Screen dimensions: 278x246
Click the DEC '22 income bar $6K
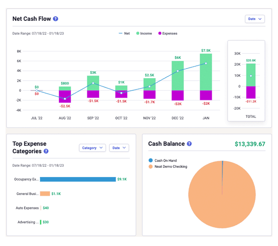tap(177, 76)
